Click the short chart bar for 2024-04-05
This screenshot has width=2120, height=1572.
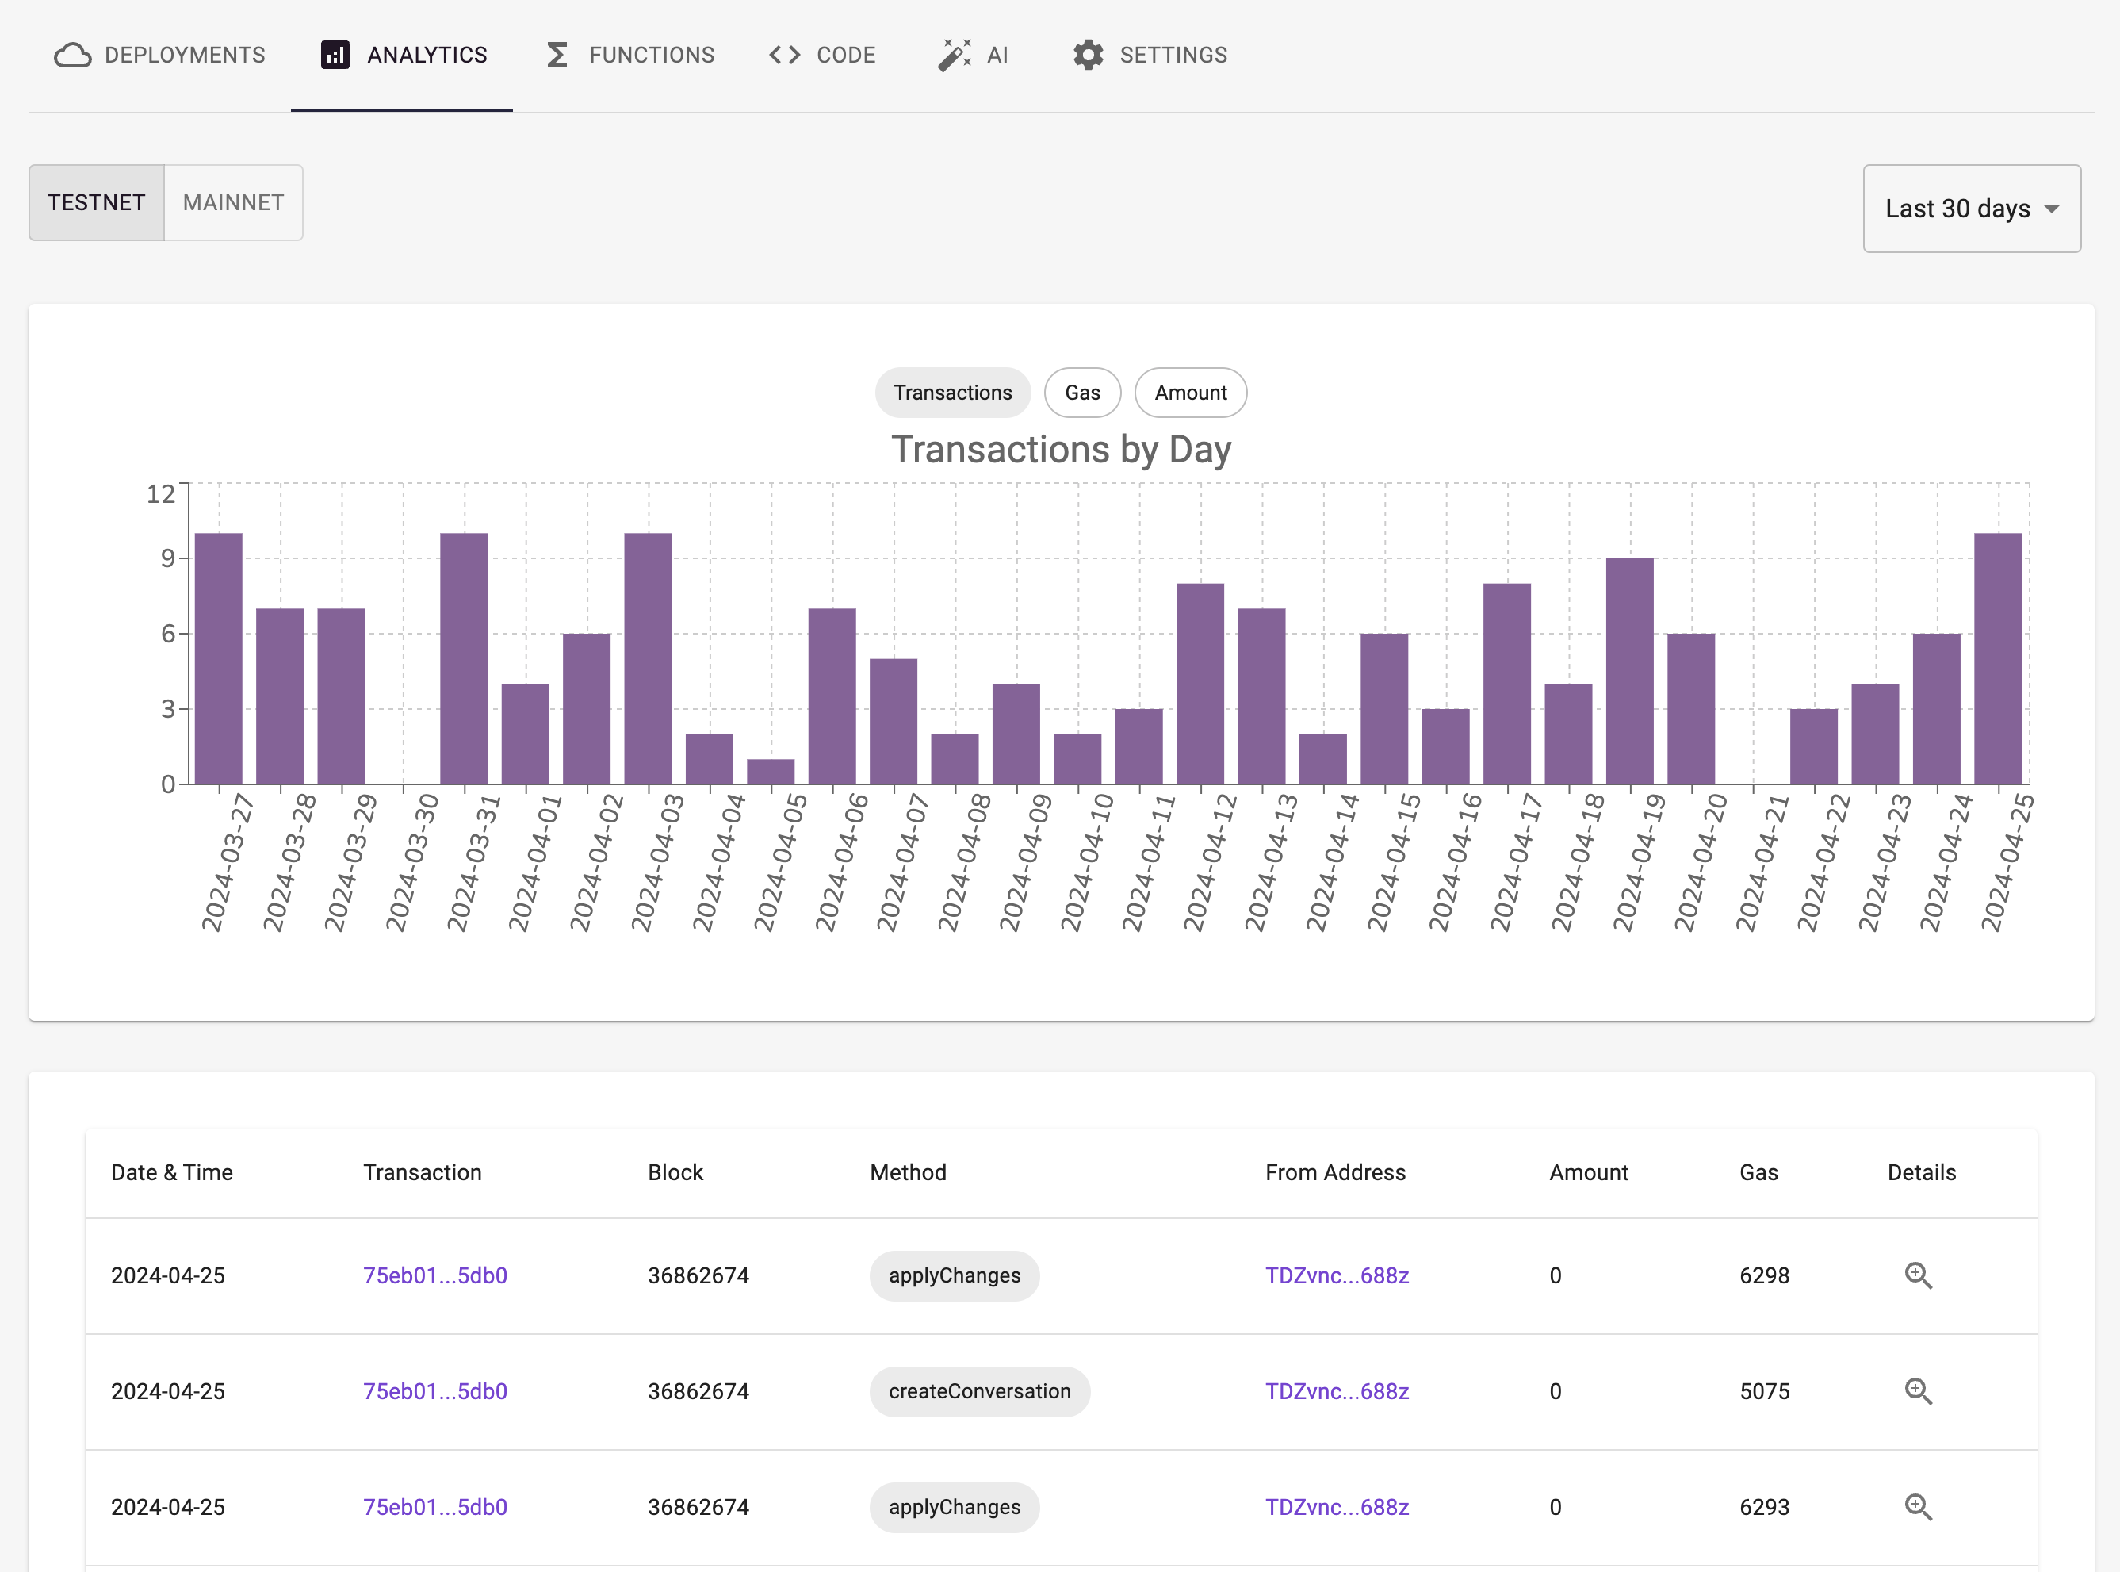(771, 772)
